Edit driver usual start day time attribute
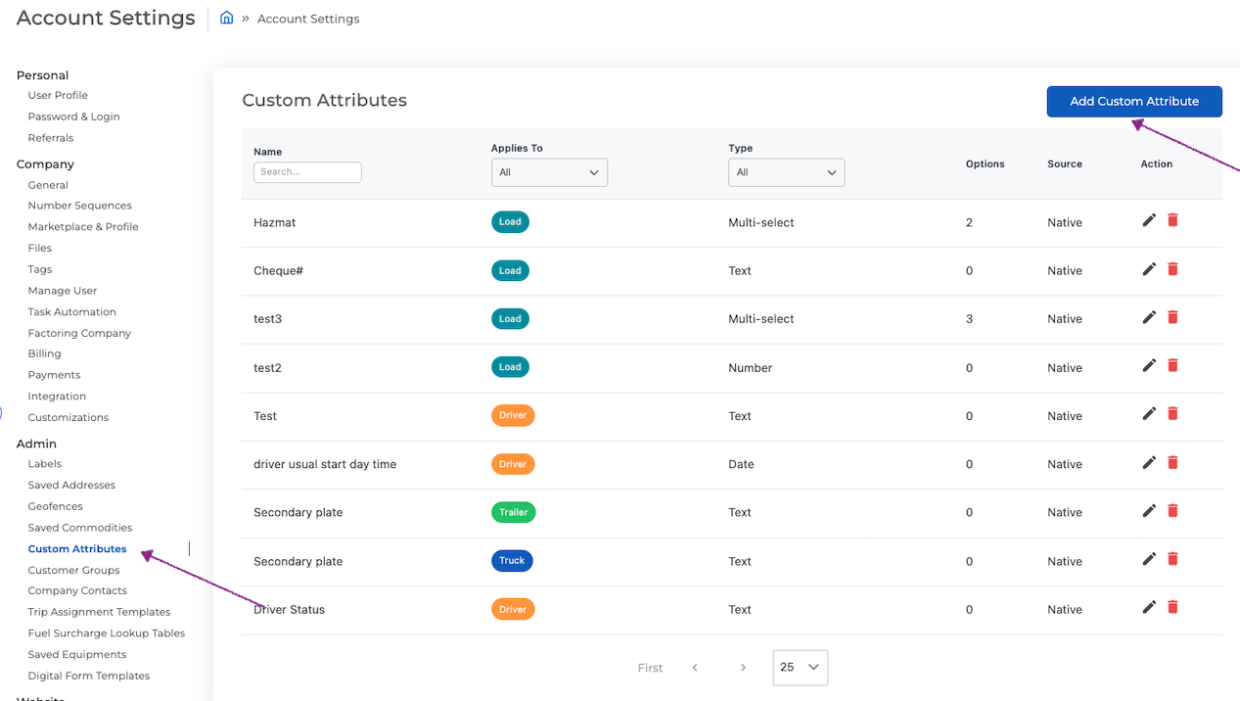 [1149, 462]
